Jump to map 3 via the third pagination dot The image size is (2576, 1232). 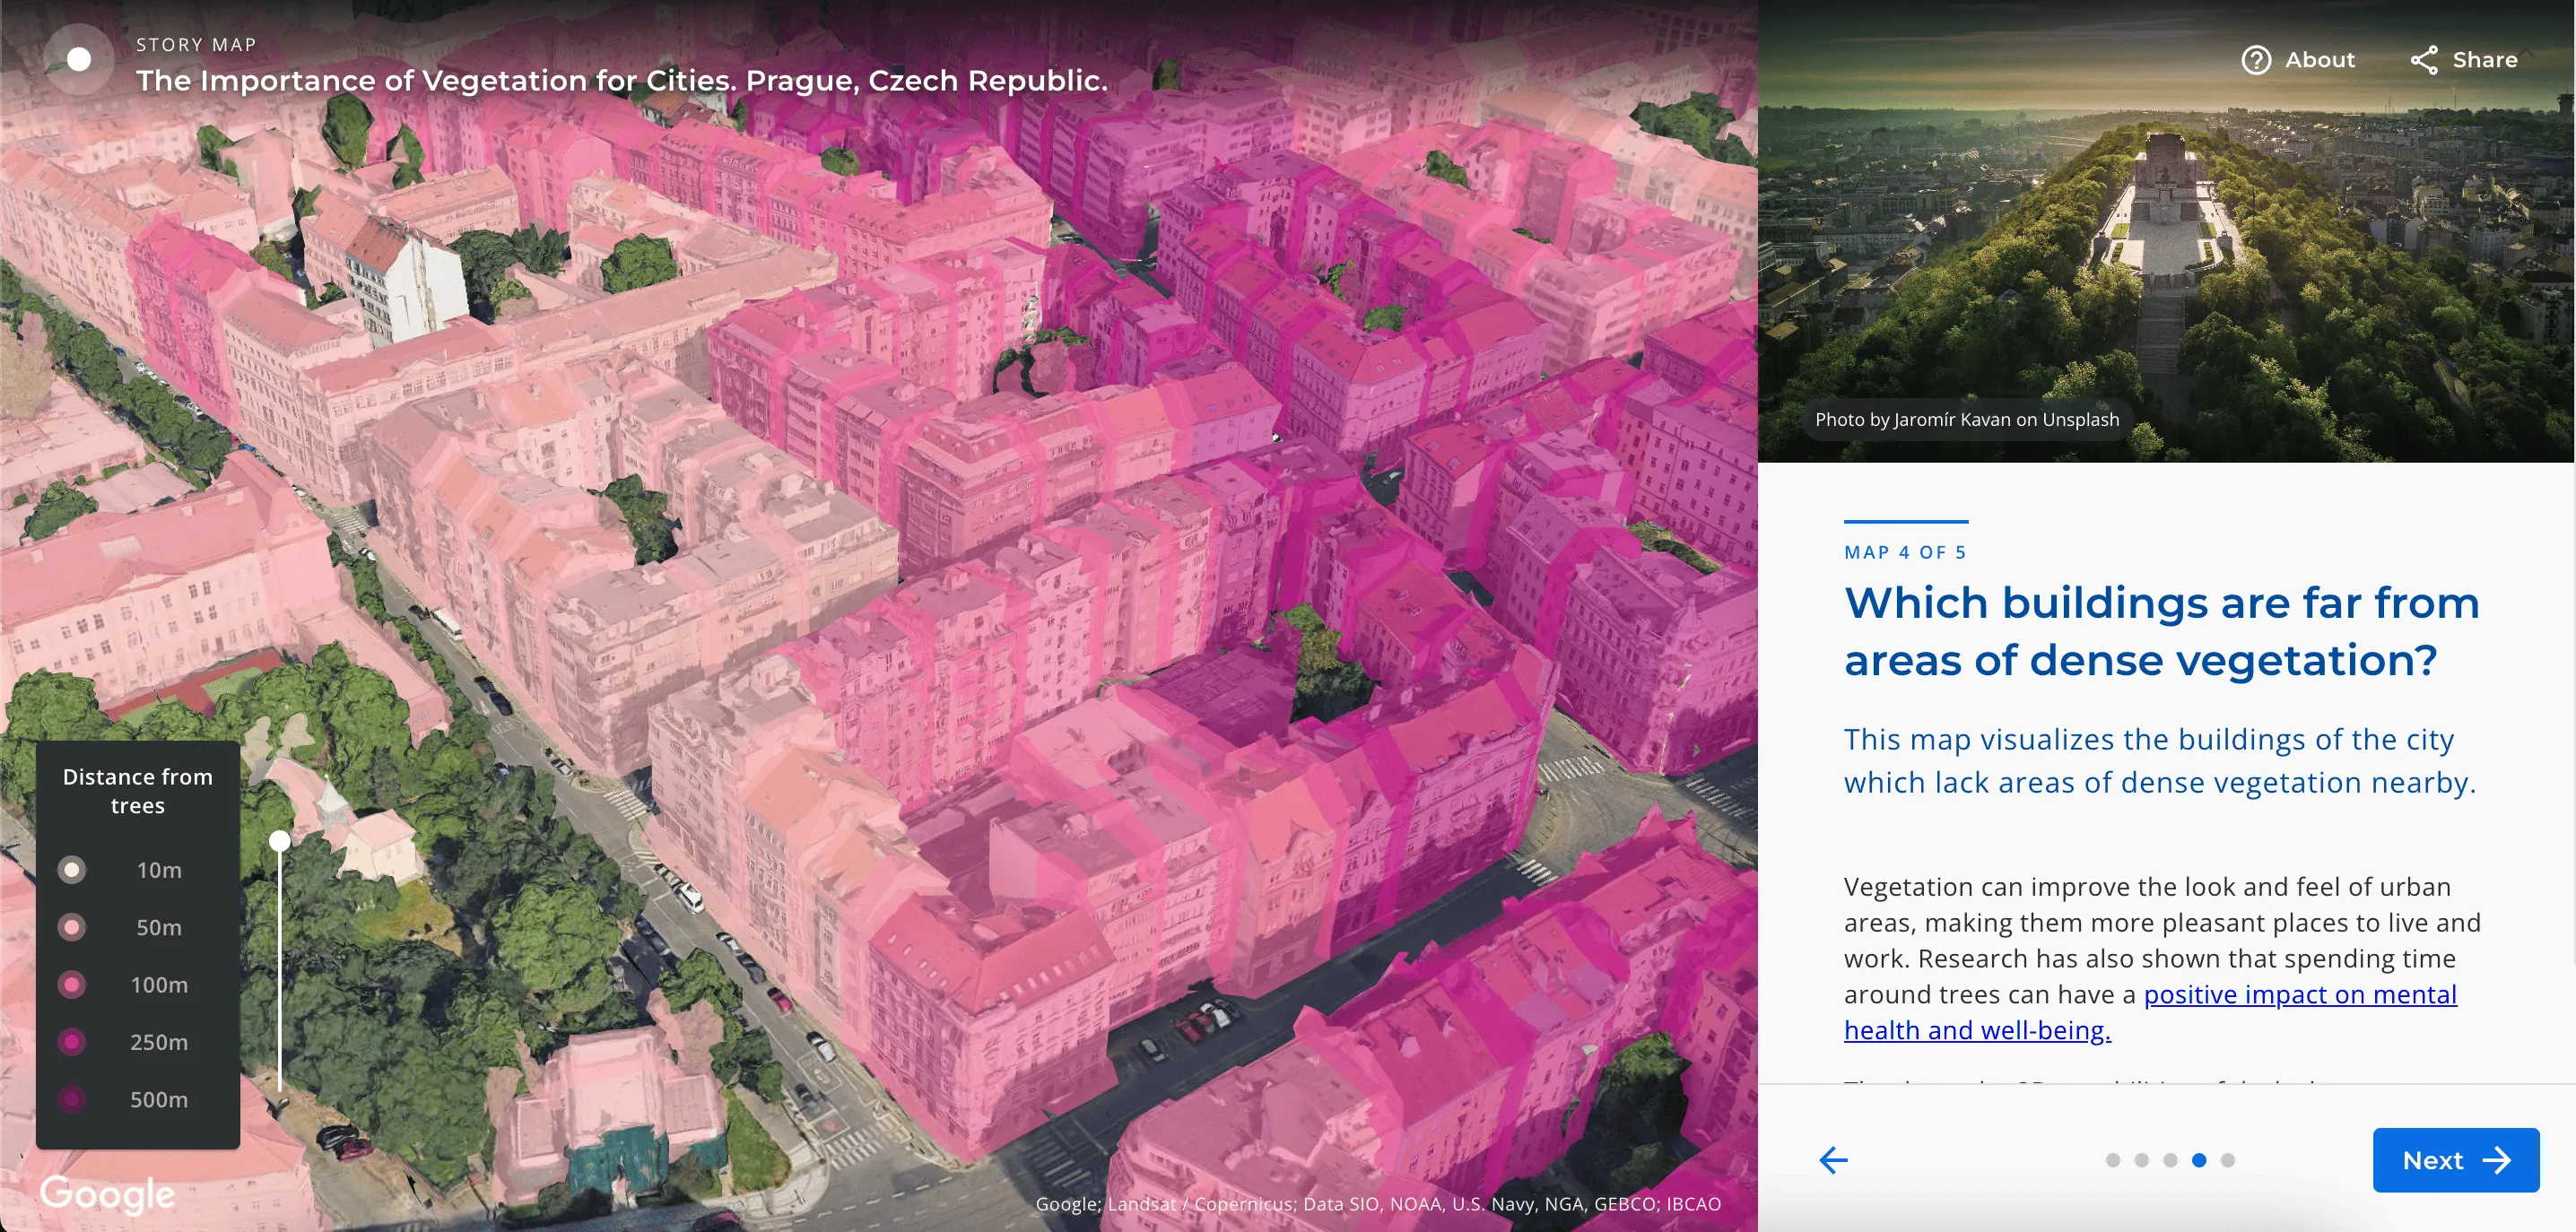2169,1160
